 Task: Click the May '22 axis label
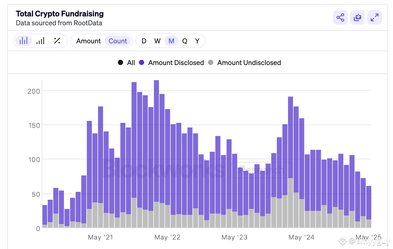[168, 237]
